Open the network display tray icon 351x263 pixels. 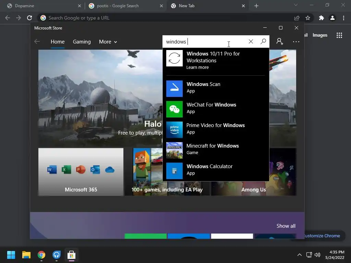pyautogui.click(x=309, y=255)
